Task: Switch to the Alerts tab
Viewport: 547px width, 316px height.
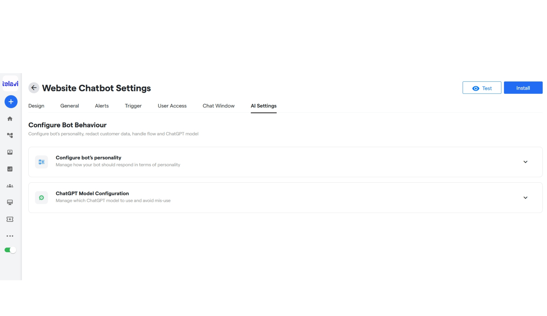Action: pyautogui.click(x=102, y=106)
